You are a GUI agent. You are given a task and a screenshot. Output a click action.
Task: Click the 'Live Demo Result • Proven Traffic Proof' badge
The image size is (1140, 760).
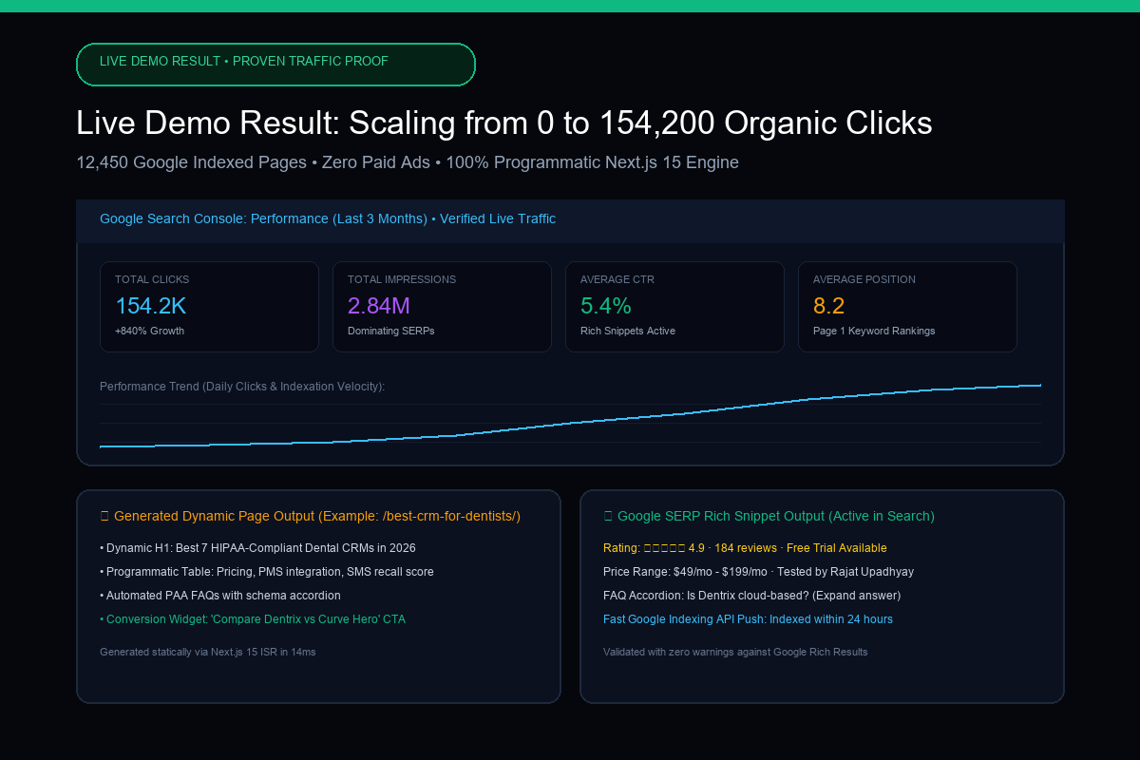point(275,65)
